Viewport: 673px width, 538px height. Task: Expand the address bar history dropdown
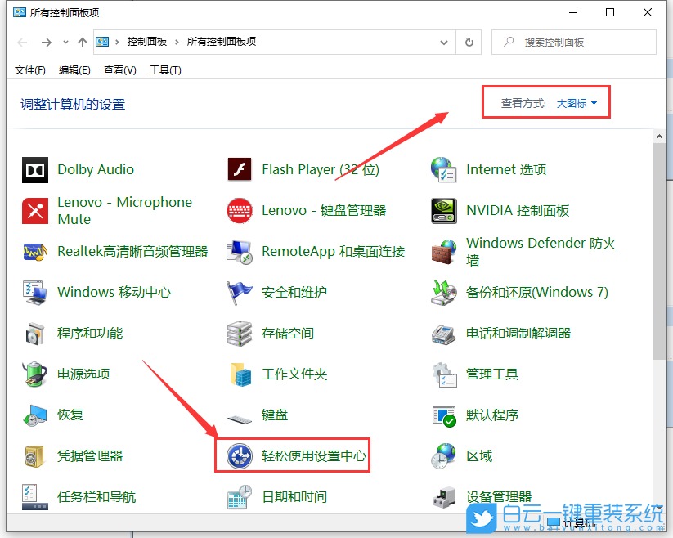click(x=444, y=42)
